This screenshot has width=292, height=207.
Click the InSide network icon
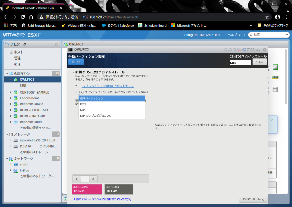pos(16,171)
